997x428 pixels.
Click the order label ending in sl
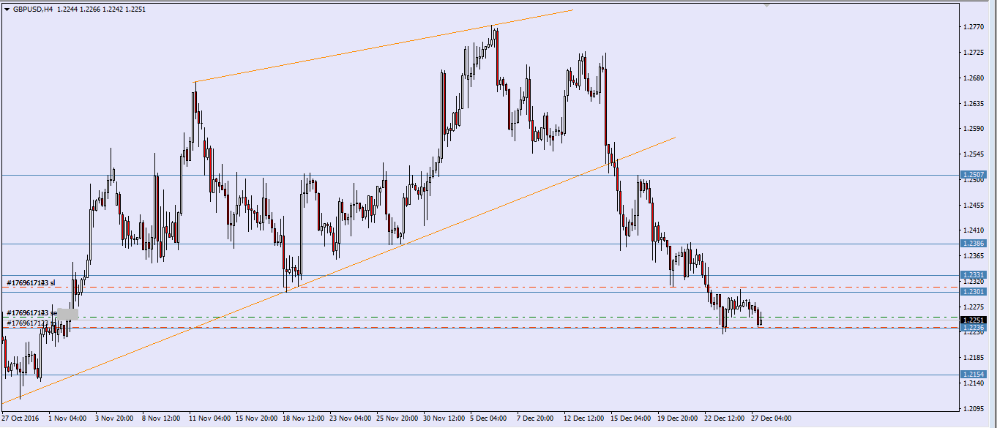point(31,282)
